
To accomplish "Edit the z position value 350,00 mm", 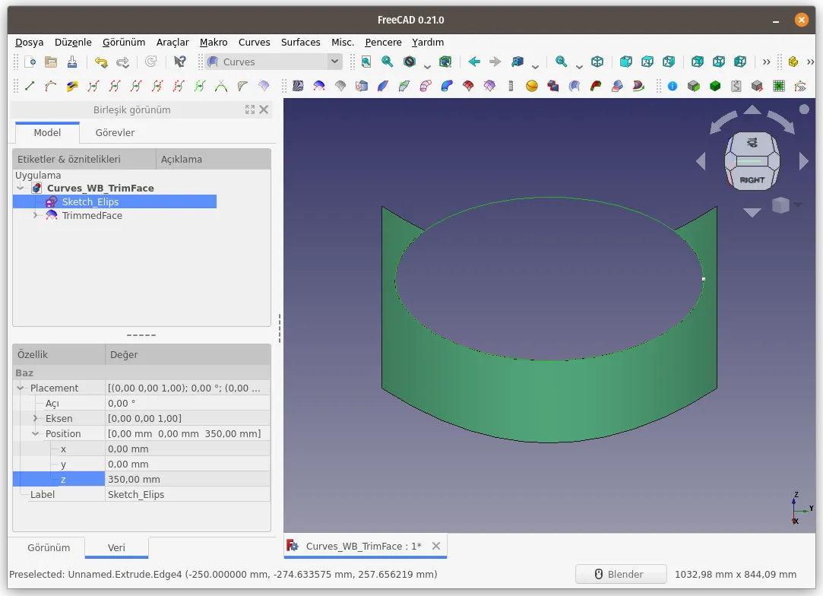I will point(188,480).
